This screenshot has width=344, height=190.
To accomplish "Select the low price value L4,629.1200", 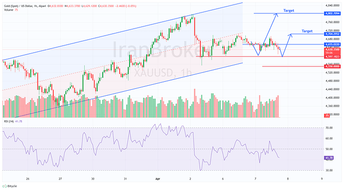I will point(90,6).
